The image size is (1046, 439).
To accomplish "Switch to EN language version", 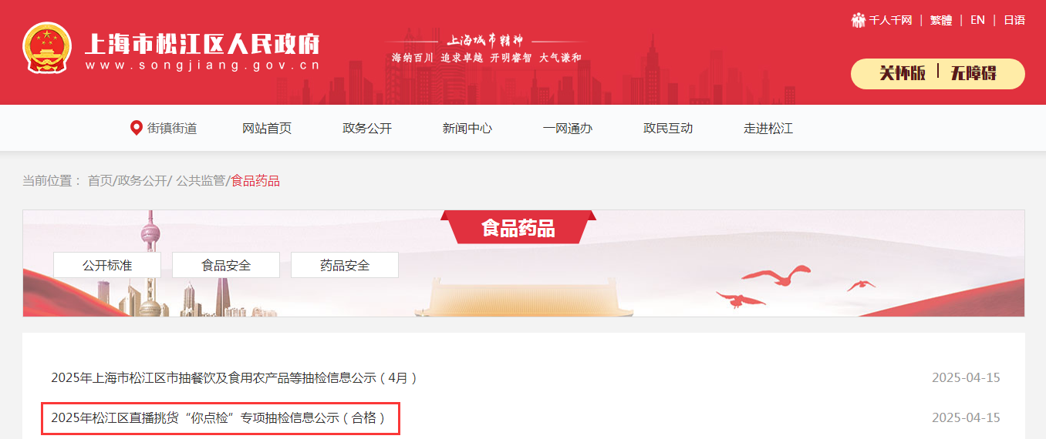I will pos(977,20).
